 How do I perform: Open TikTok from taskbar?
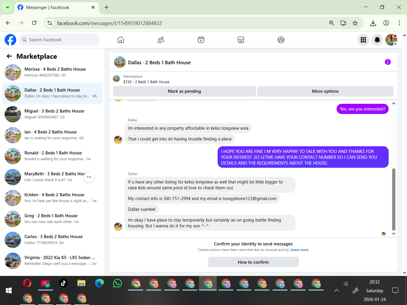click(63, 283)
